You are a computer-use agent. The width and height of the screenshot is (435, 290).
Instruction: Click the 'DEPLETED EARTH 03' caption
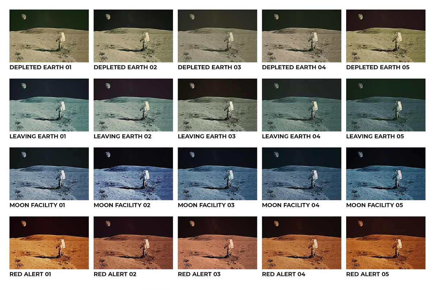[x=210, y=67]
